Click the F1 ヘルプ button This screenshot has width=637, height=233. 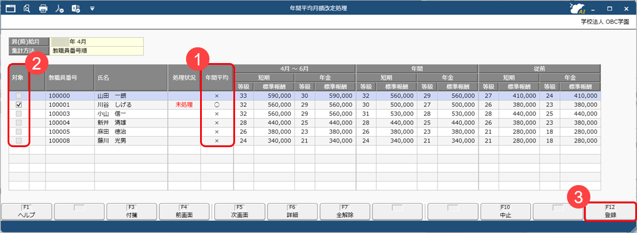click(27, 212)
